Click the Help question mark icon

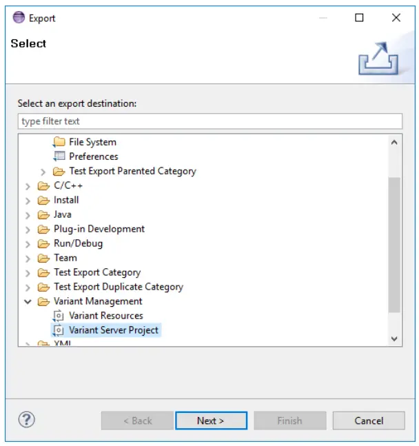[27, 420]
